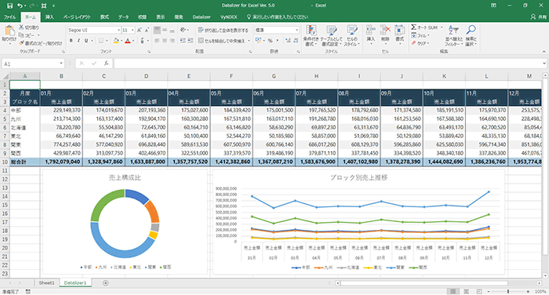The image size is (549, 295).
Task: Open the font name dropdown (Segoe UI)
Action: point(119,30)
